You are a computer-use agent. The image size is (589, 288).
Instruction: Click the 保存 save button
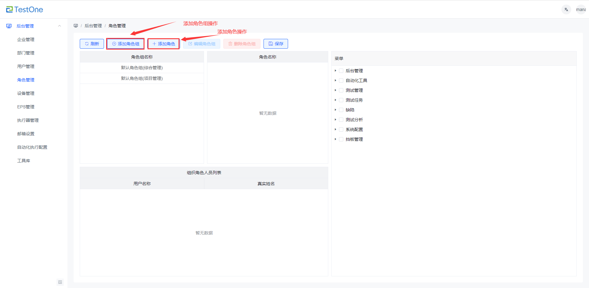275,44
